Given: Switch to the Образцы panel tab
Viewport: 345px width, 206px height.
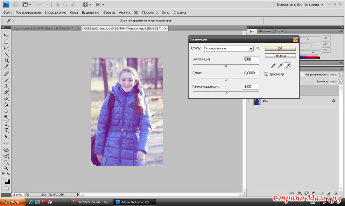Looking at the screenshot, I should [x=265, y=31].
